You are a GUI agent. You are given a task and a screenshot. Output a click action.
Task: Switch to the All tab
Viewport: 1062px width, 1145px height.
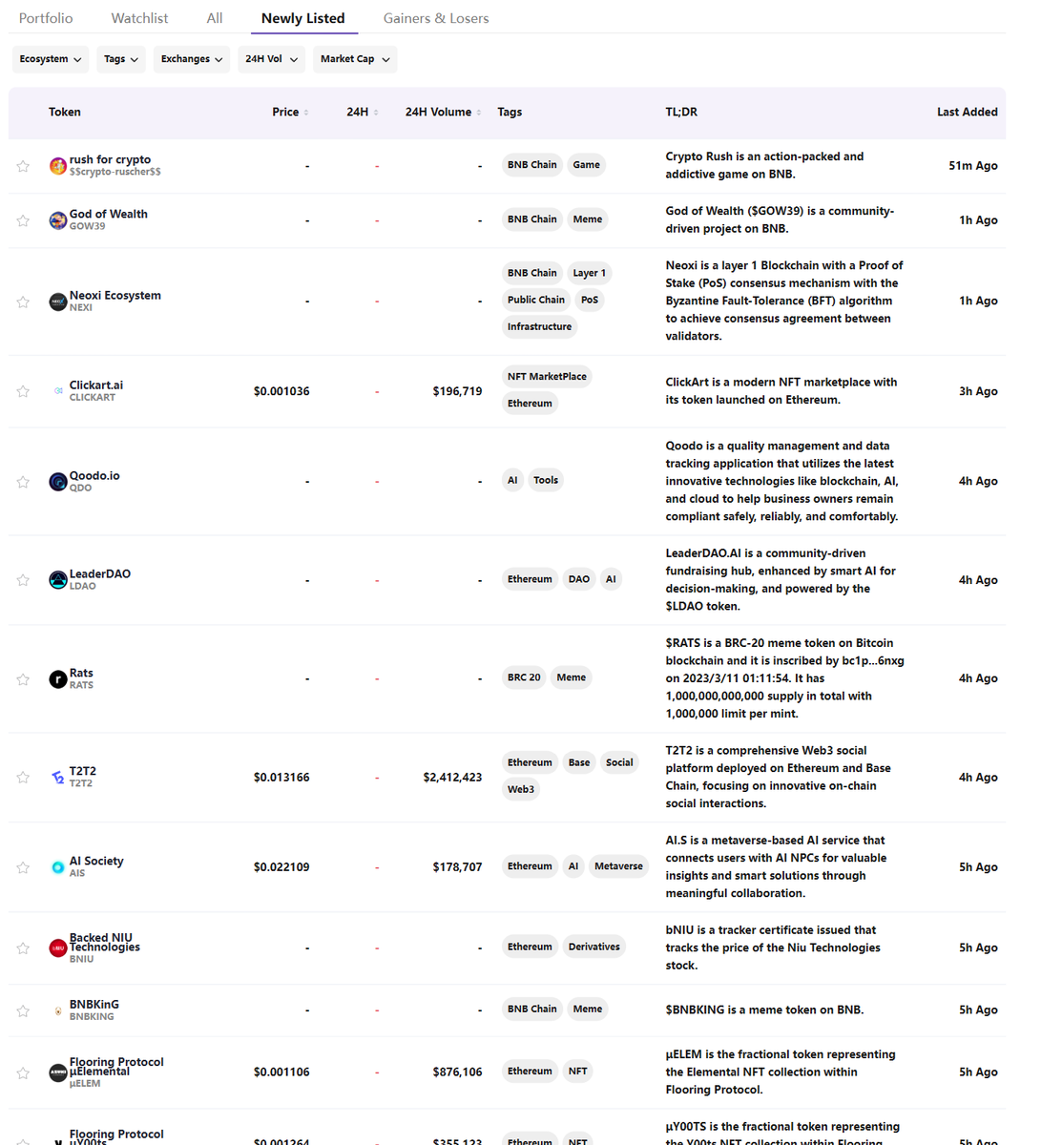215,18
